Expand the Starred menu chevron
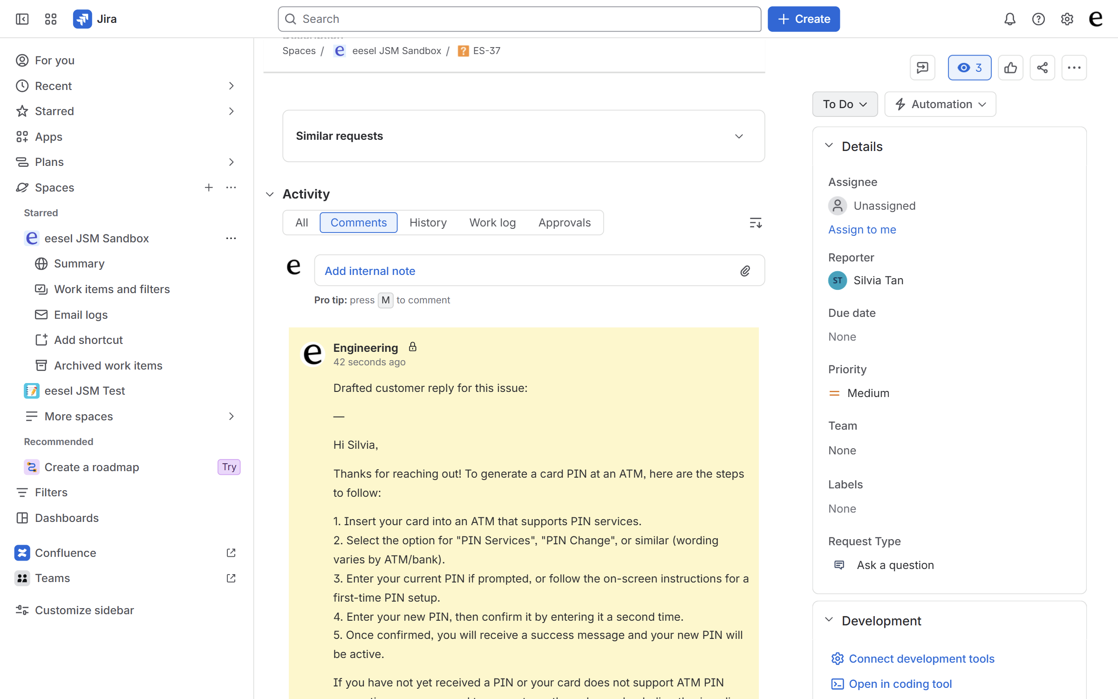 (x=232, y=111)
